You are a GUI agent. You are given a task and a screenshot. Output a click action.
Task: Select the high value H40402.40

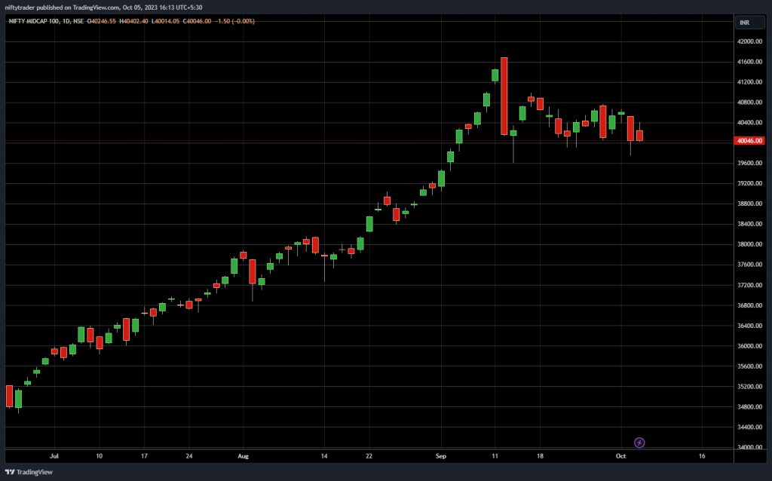tap(133, 21)
